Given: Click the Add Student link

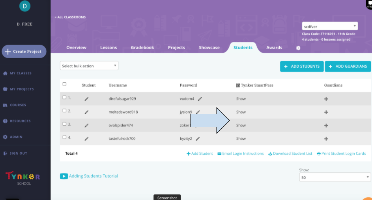Looking at the screenshot, I should tap(200, 154).
